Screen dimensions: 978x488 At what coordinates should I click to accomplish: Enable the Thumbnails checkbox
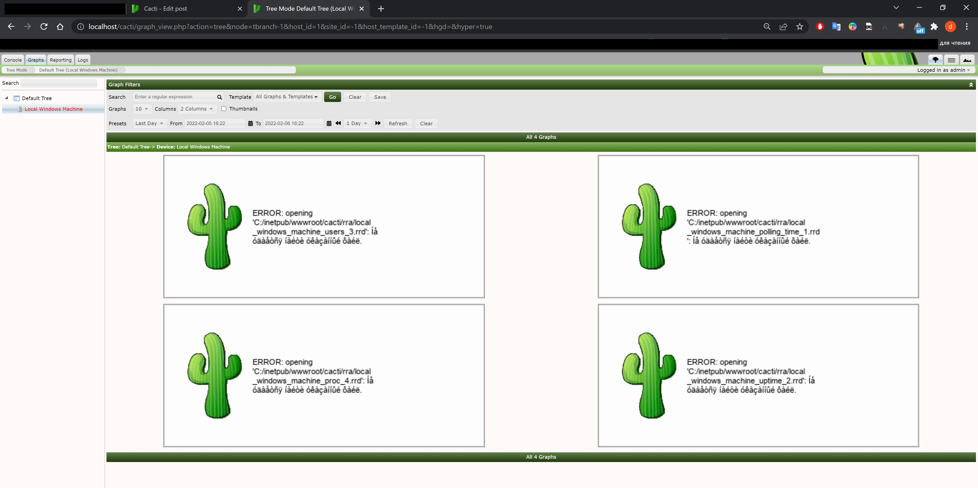point(224,109)
